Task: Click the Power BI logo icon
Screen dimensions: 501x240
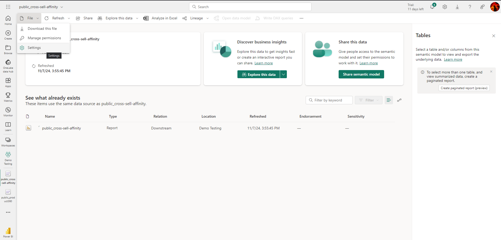Action: tap(8, 232)
